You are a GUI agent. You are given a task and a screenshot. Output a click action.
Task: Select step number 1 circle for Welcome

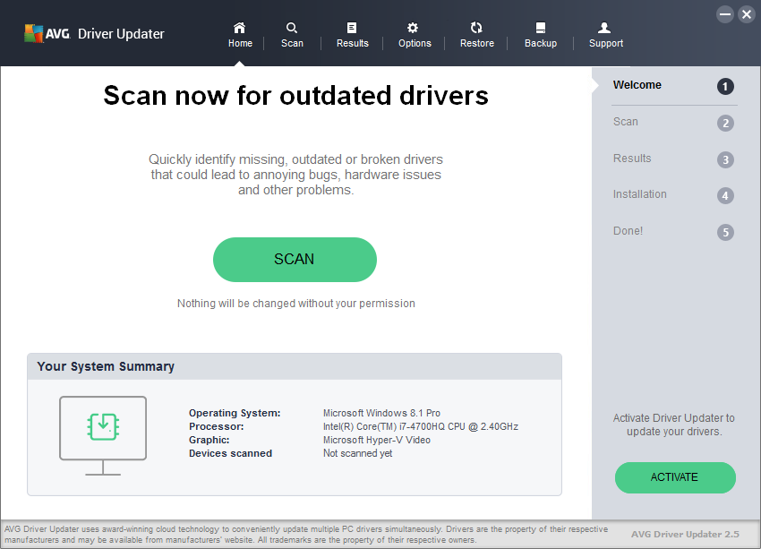(725, 87)
